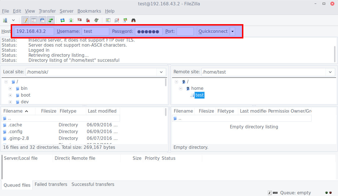Click the Priority column header in queue
Image resolution: width=338 pixels, height=196 pixels.
(152, 158)
